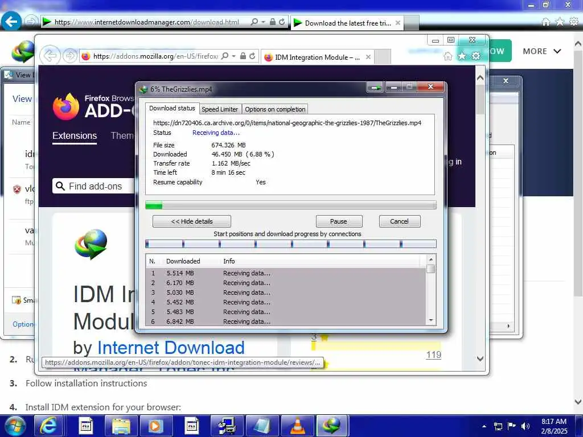The width and height of the screenshot is (583, 437).
Task: Close the 'Download the latest free tri...' tab
Action: pos(398,23)
